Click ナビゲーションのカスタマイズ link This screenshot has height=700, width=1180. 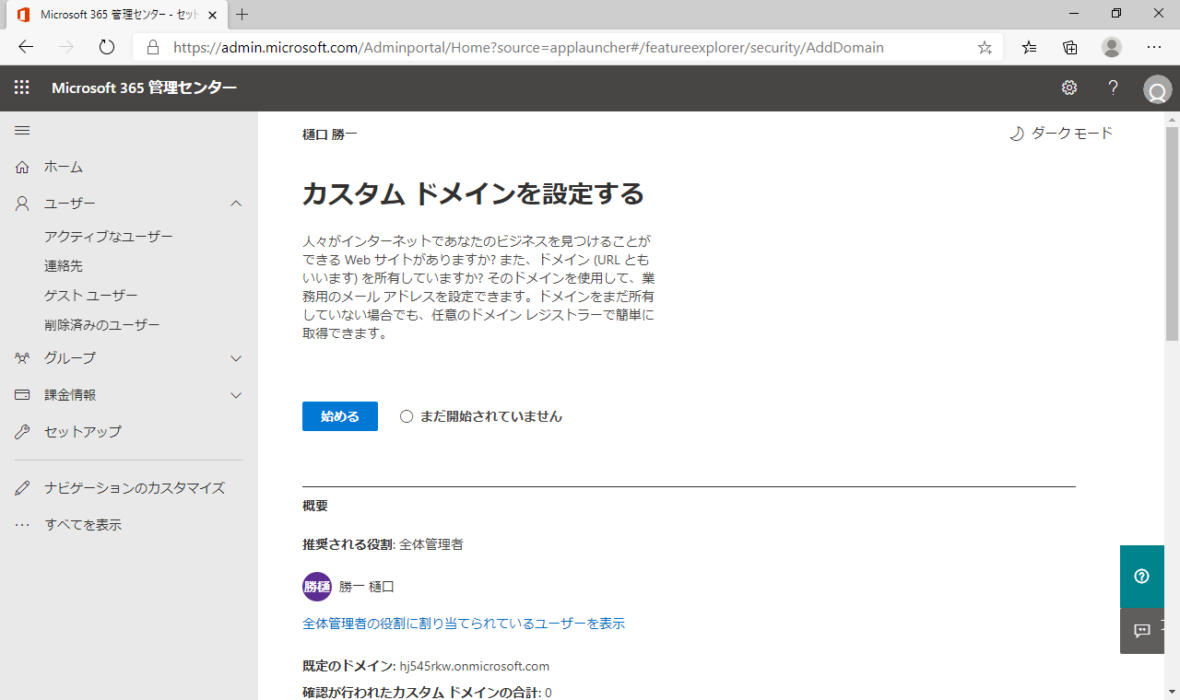point(135,488)
